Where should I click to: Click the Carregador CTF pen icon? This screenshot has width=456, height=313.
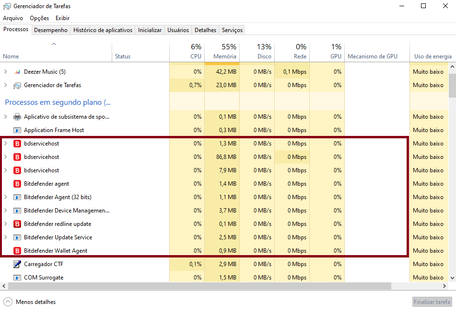pos(17,264)
